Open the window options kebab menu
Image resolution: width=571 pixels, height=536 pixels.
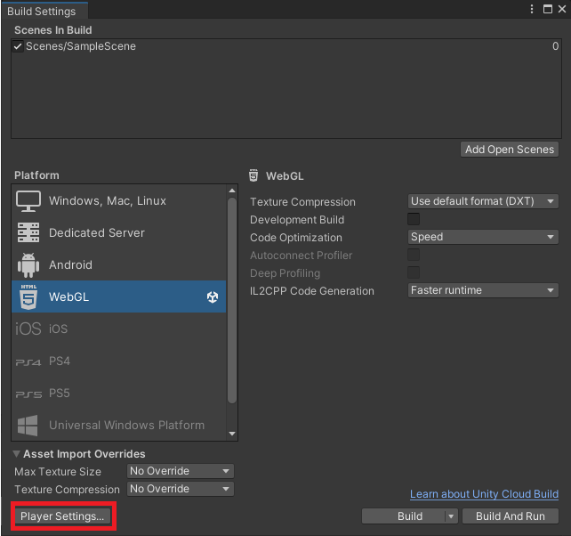532,9
